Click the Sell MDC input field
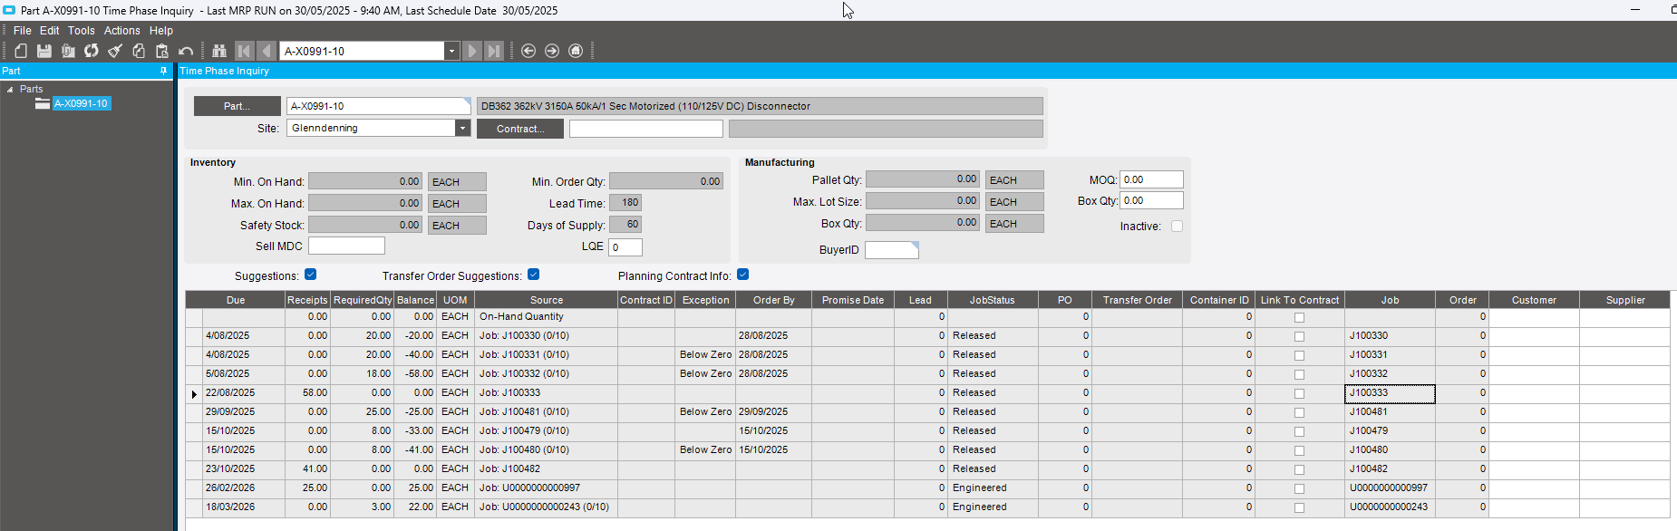Screen dimensions: 1677x531 pyautogui.click(x=346, y=246)
